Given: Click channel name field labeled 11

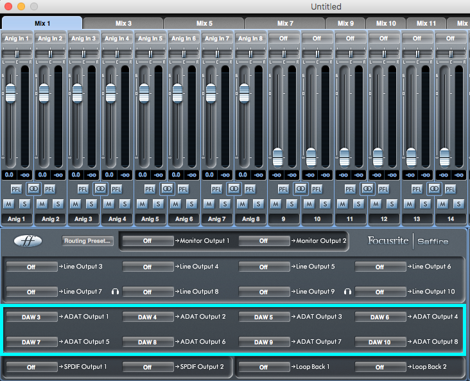Looking at the screenshot, I should (350, 219).
